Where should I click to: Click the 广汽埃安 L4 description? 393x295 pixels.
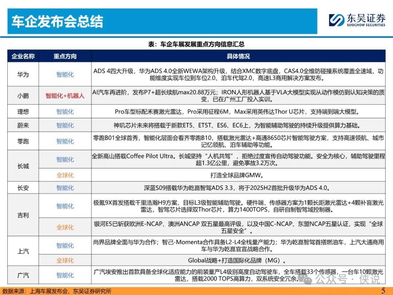click(x=238, y=275)
